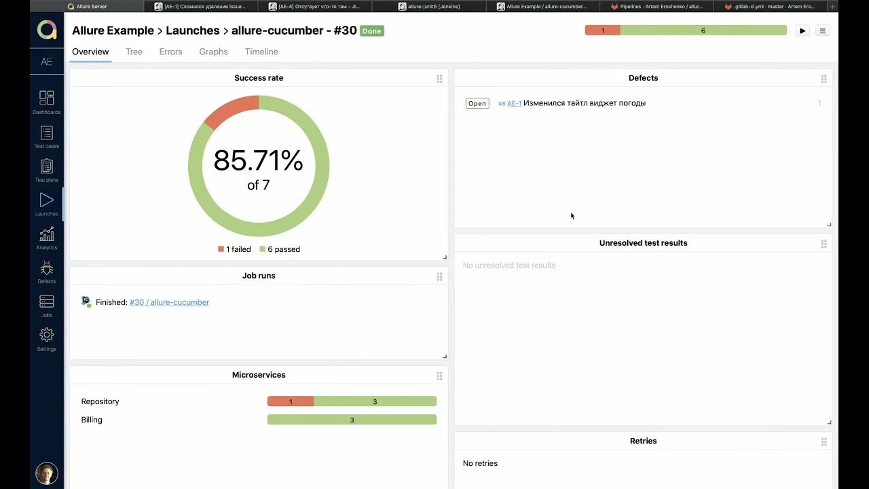The width and height of the screenshot is (869, 489).
Task: Select the allure-junit5 Jenkins browser tab
Action: click(x=429, y=6)
